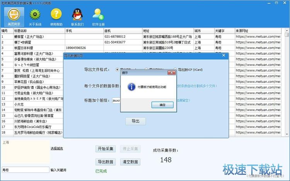Viewport: 290px width, 181px height.
Task: Close the 提示 message box
Action: tap(171, 73)
